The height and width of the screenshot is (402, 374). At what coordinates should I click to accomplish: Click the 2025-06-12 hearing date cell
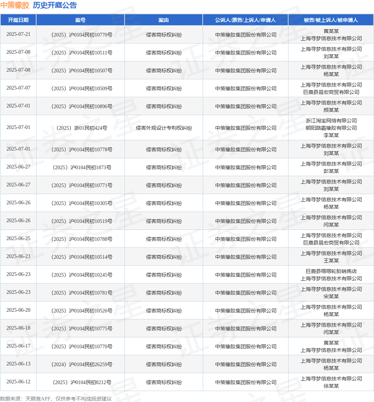pos(18,382)
